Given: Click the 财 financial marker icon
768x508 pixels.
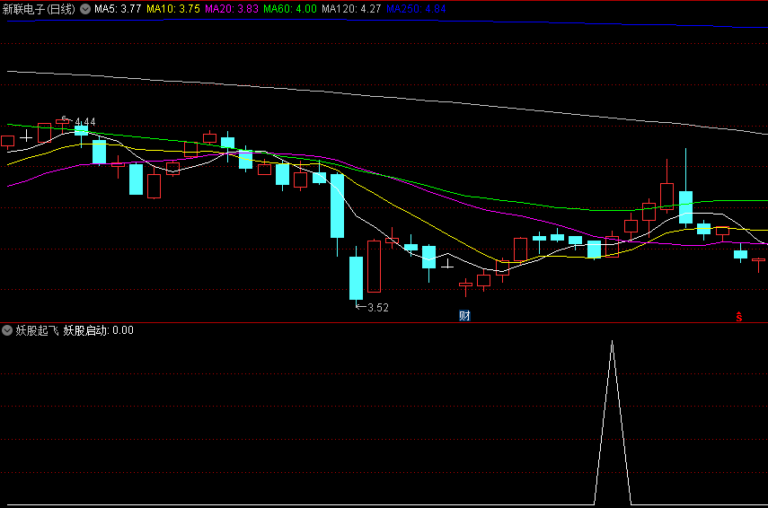Looking at the screenshot, I should [x=464, y=316].
